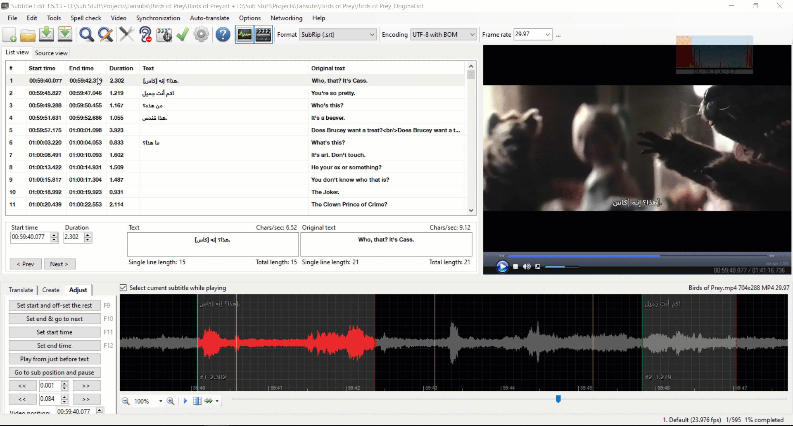Open a subtitle file via folder icon
The width and height of the screenshot is (793, 426).
point(28,35)
